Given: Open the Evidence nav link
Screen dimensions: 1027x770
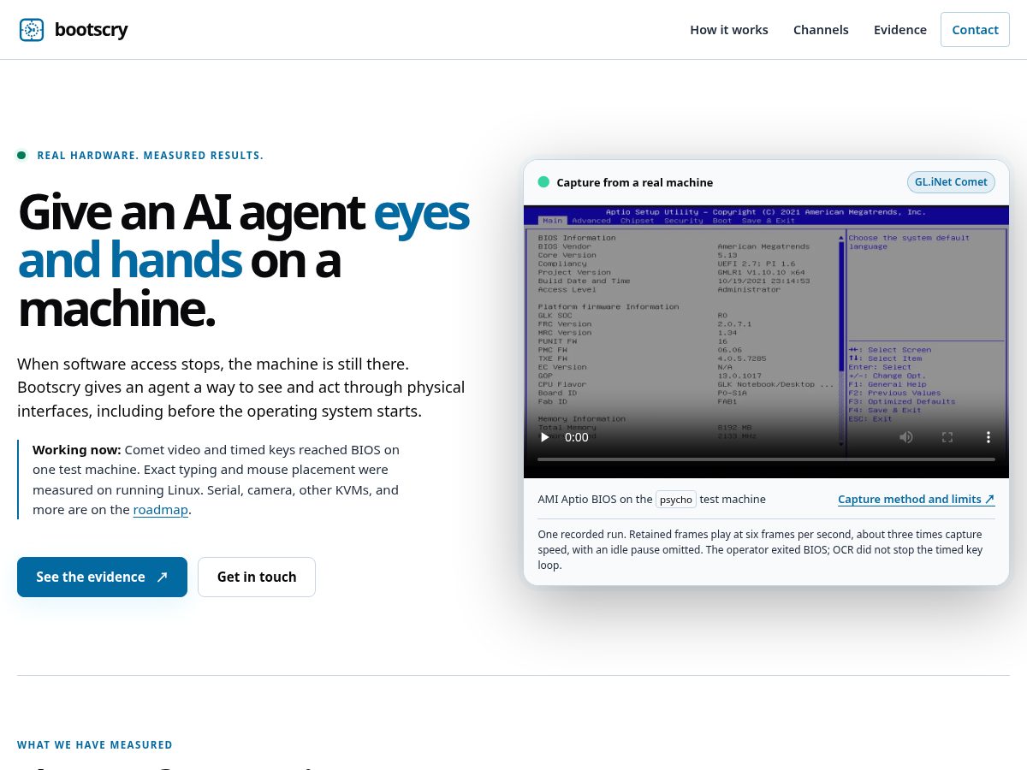Looking at the screenshot, I should click(x=900, y=30).
